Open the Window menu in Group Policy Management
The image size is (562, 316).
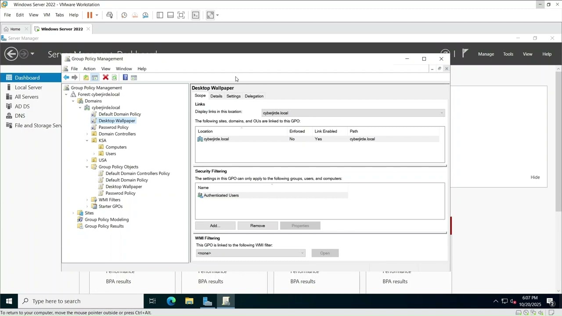pos(124,69)
